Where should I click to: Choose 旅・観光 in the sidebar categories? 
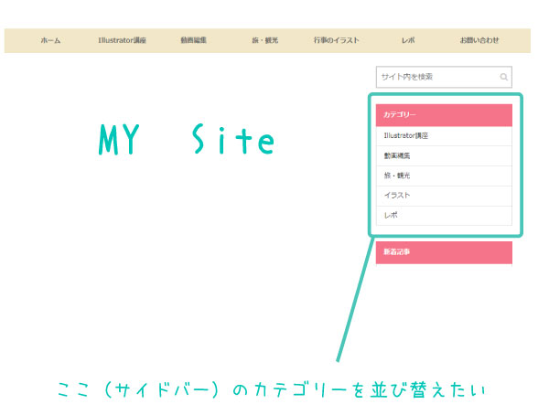(444, 176)
